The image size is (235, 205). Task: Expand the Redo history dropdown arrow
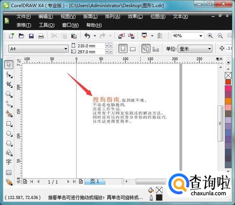coord(110,36)
